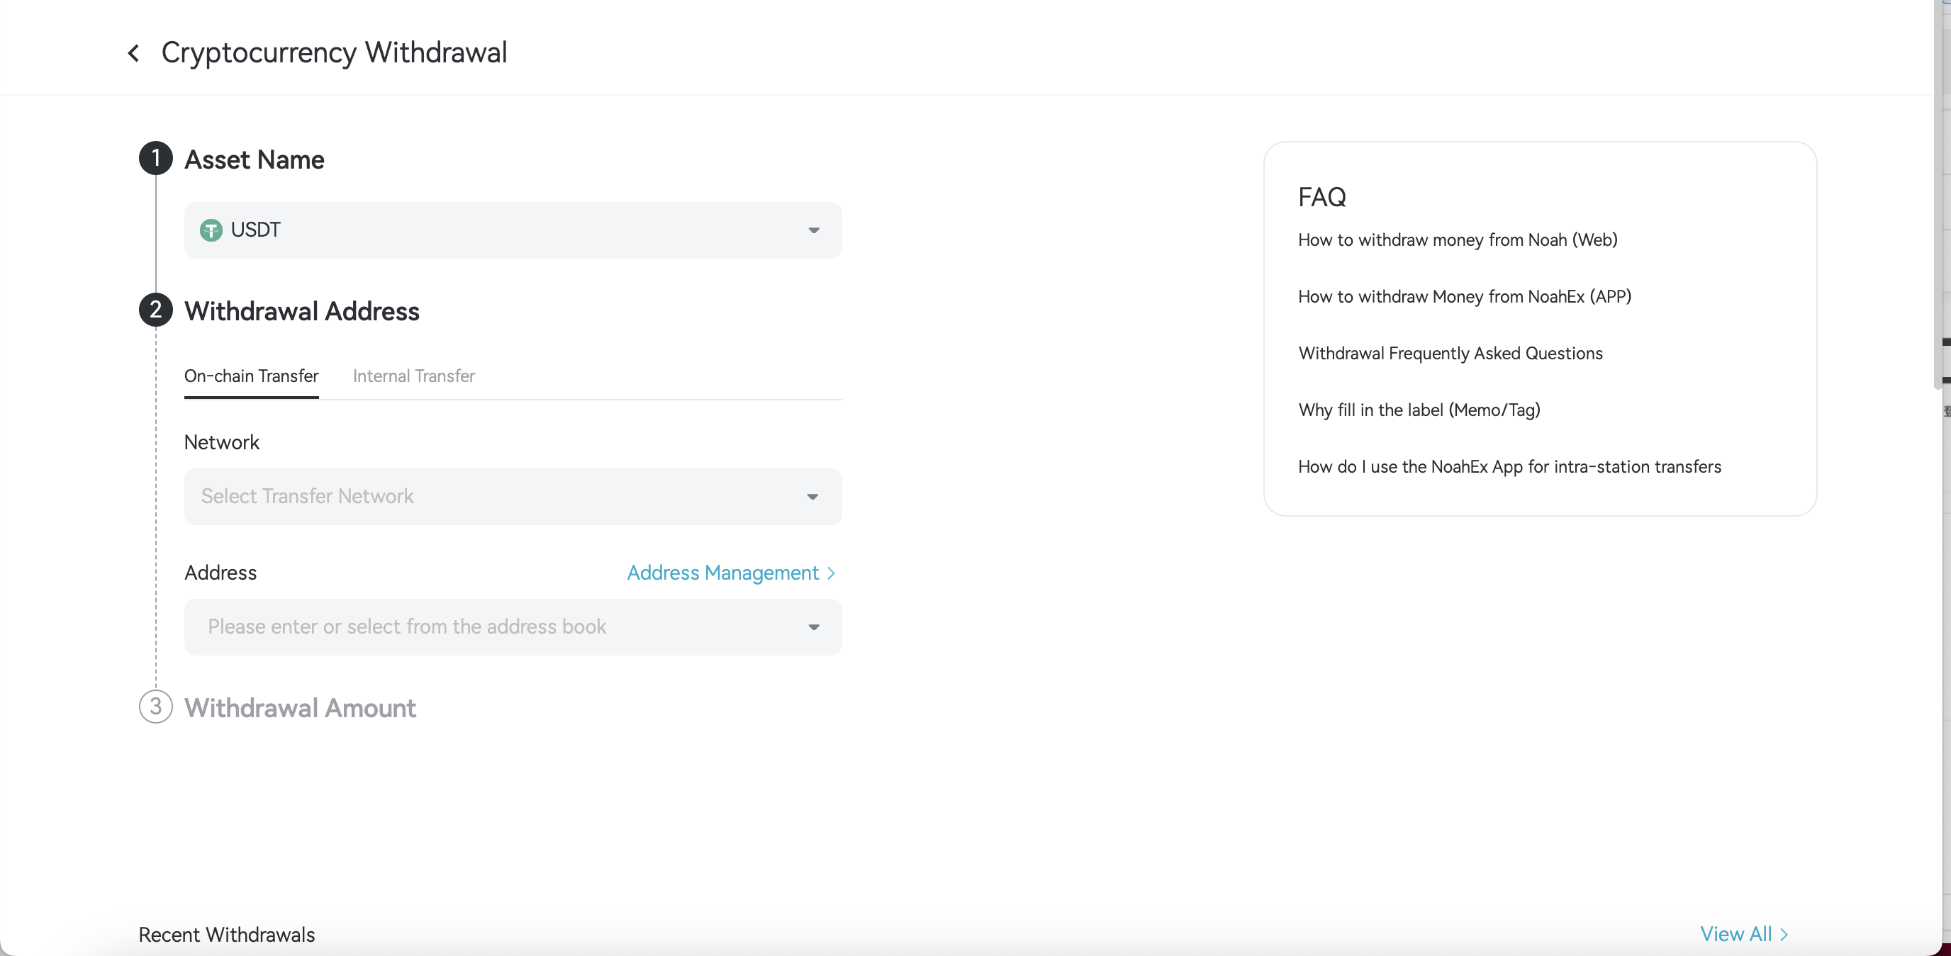
Task: Click the chevron next to View All
Action: pyautogui.click(x=1785, y=934)
